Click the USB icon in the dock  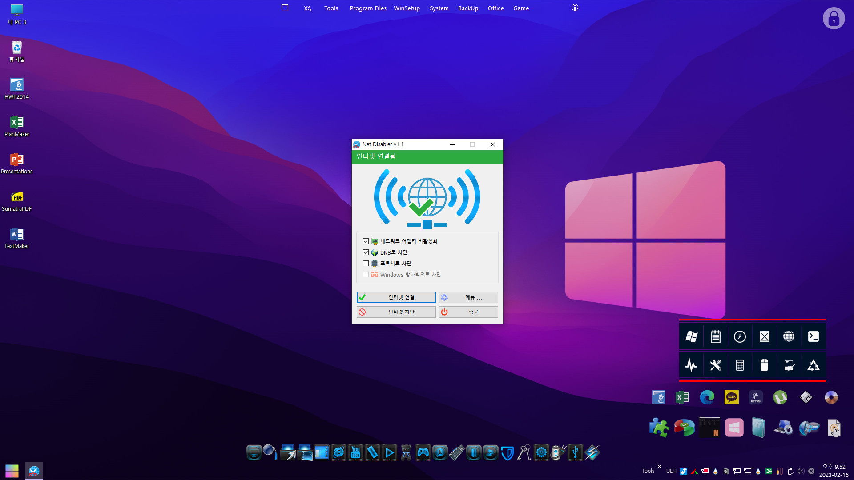coord(575,452)
